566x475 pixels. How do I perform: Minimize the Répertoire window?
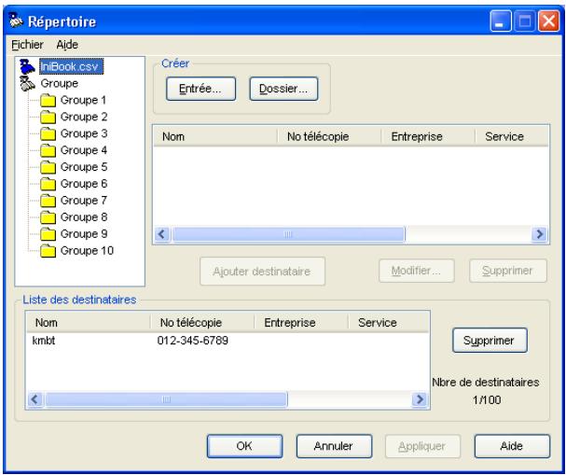pos(501,21)
